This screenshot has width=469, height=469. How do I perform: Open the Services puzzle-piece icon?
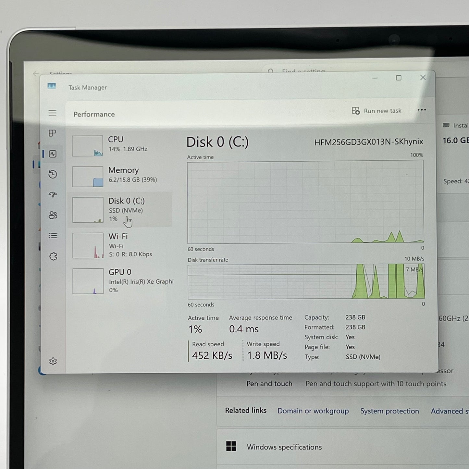53,256
